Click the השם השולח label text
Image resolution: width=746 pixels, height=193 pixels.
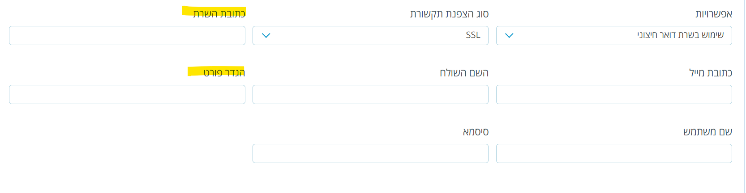(464, 73)
